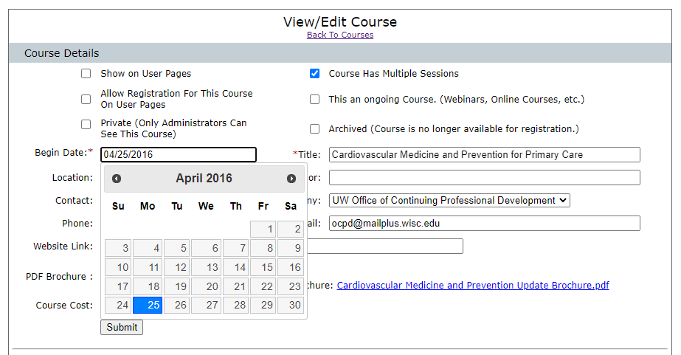Enable Allow Registration For This Course
The width and height of the screenshot is (681, 355).
(86, 100)
